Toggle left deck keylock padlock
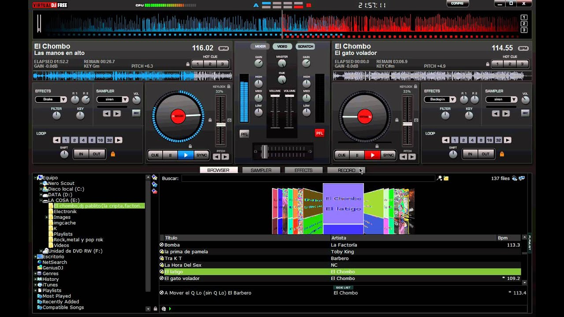 click(229, 87)
